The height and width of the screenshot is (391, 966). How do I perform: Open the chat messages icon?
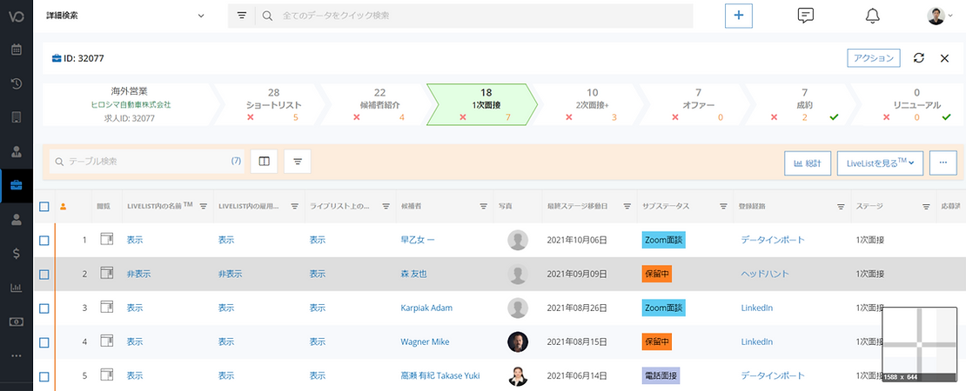(x=805, y=16)
